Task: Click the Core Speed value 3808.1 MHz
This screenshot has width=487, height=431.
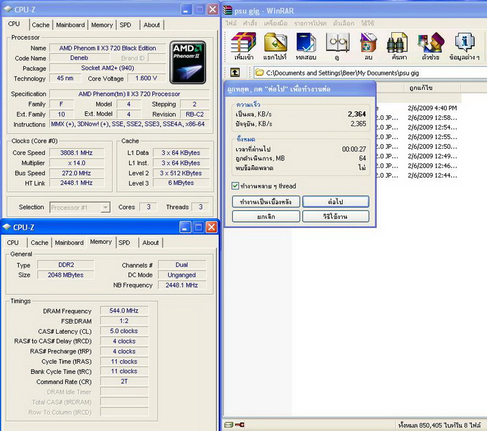Action: (x=77, y=153)
